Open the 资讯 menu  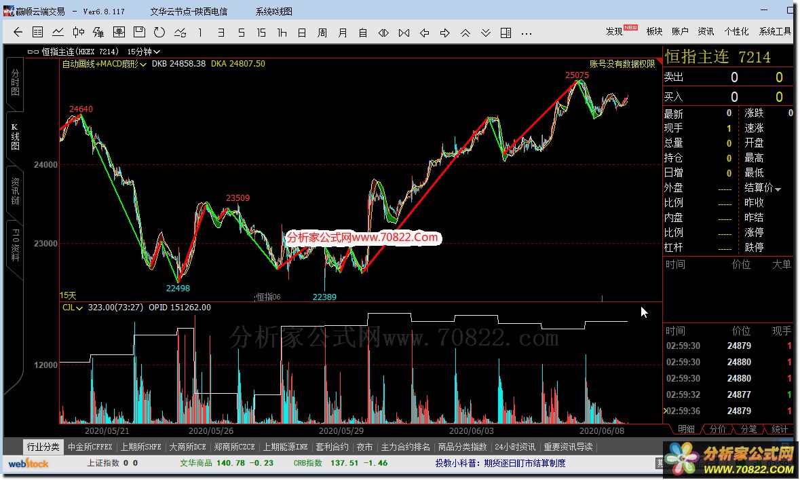[x=706, y=32]
